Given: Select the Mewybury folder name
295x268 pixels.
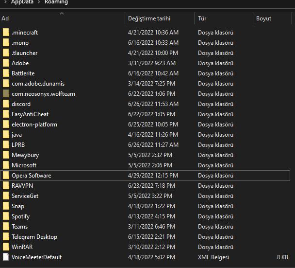Looking at the screenshot, I should 25,155.
